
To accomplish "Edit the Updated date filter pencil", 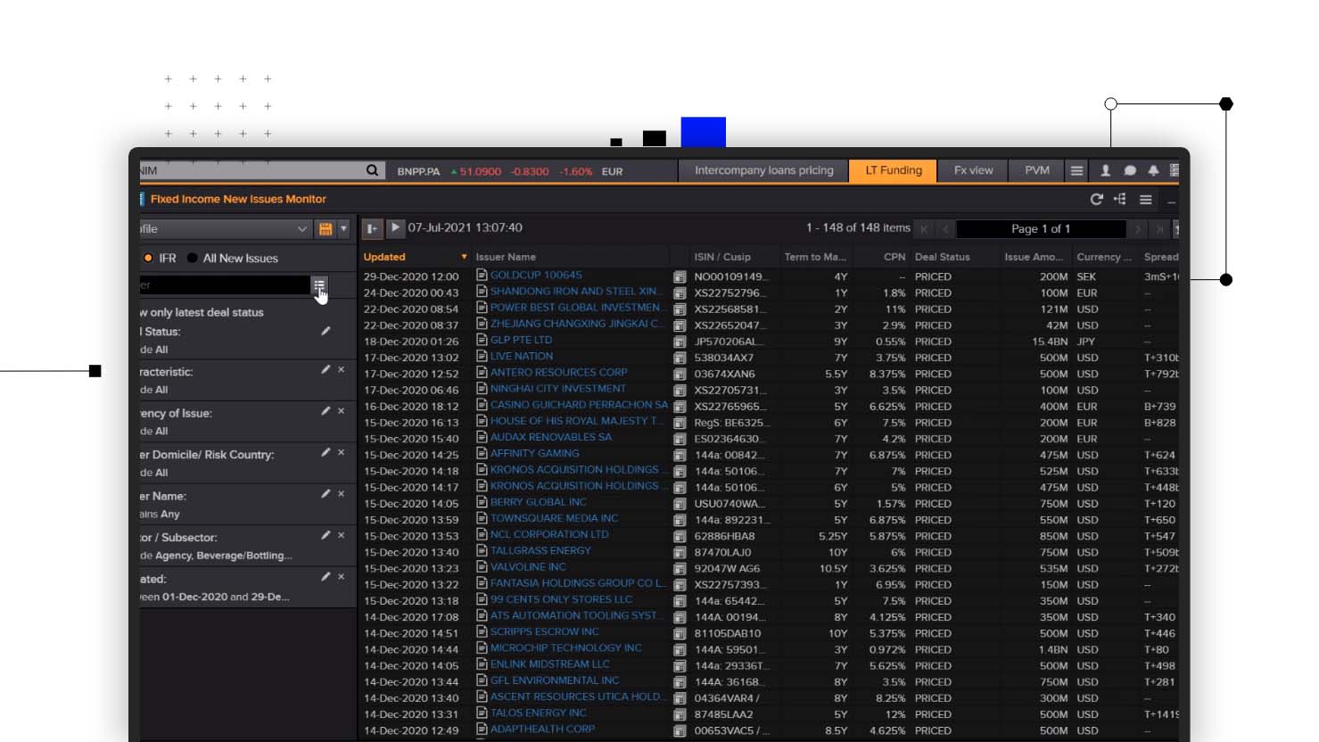I will click(x=326, y=577).
